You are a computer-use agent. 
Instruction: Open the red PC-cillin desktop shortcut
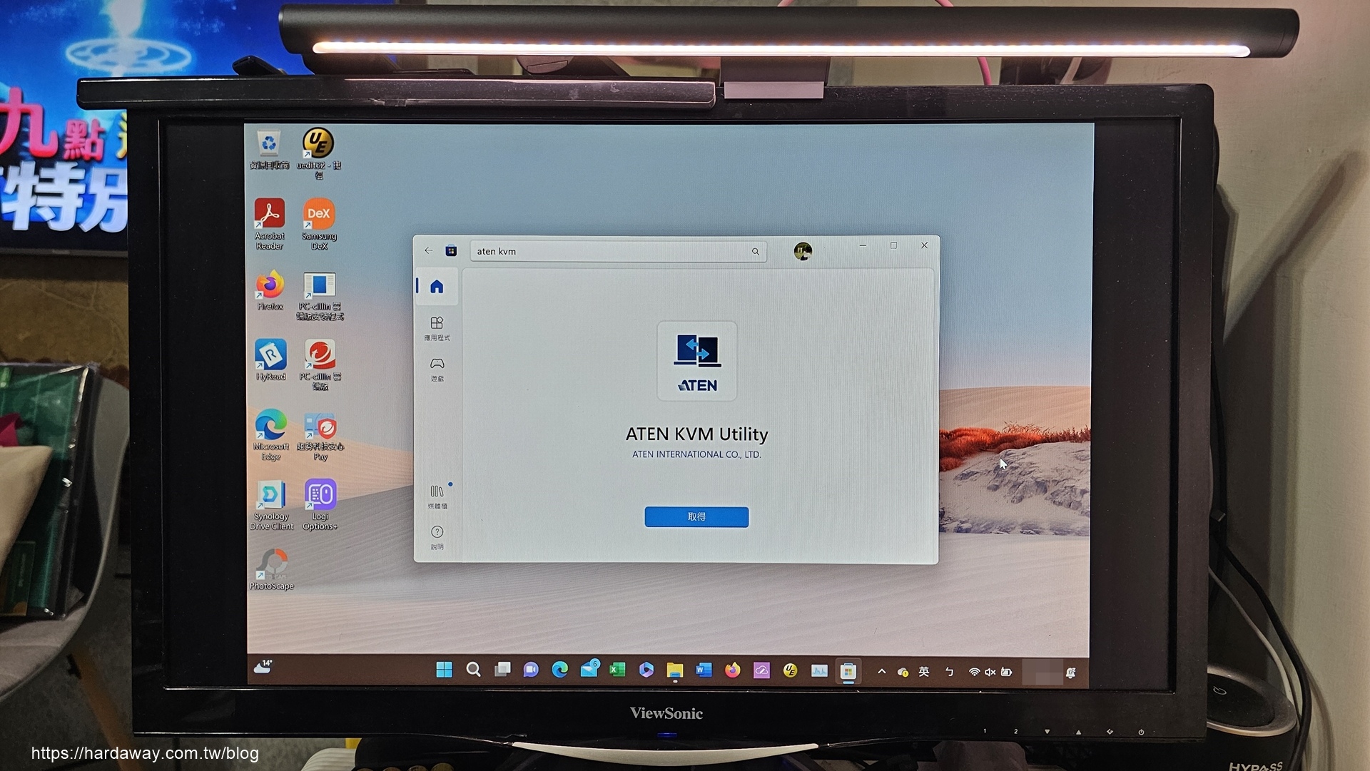click(x=320, y=365)
